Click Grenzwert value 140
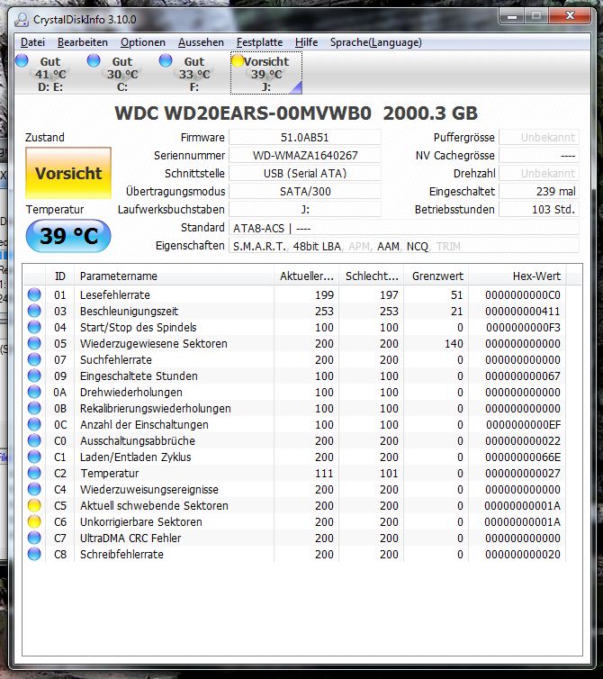The height and width of the screenshot is (679, 603). pyautogui.click(x=454, y=343)
